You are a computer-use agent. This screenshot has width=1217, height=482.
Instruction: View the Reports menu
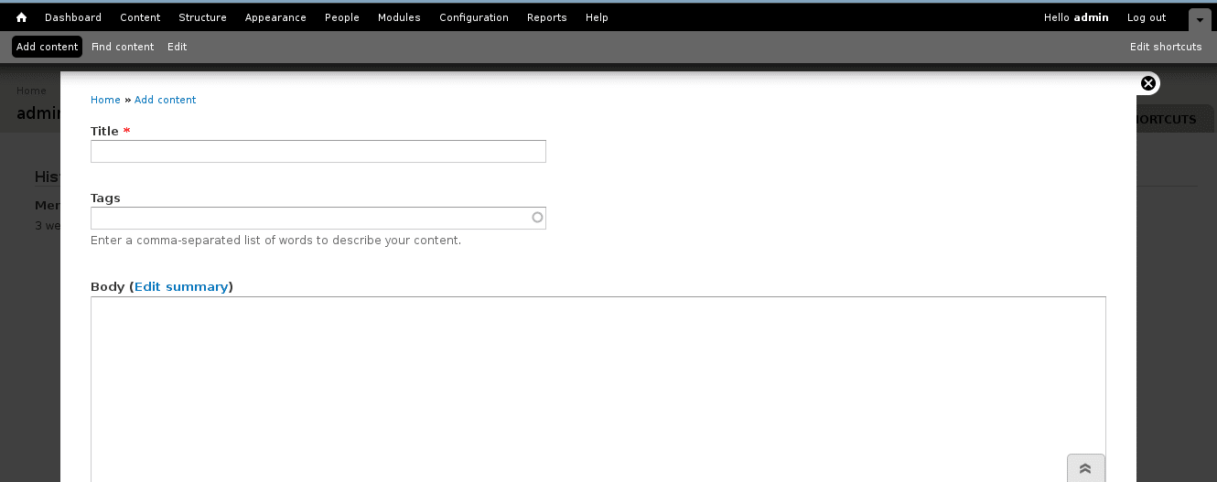pyautogui.click(x=547, y=17)
